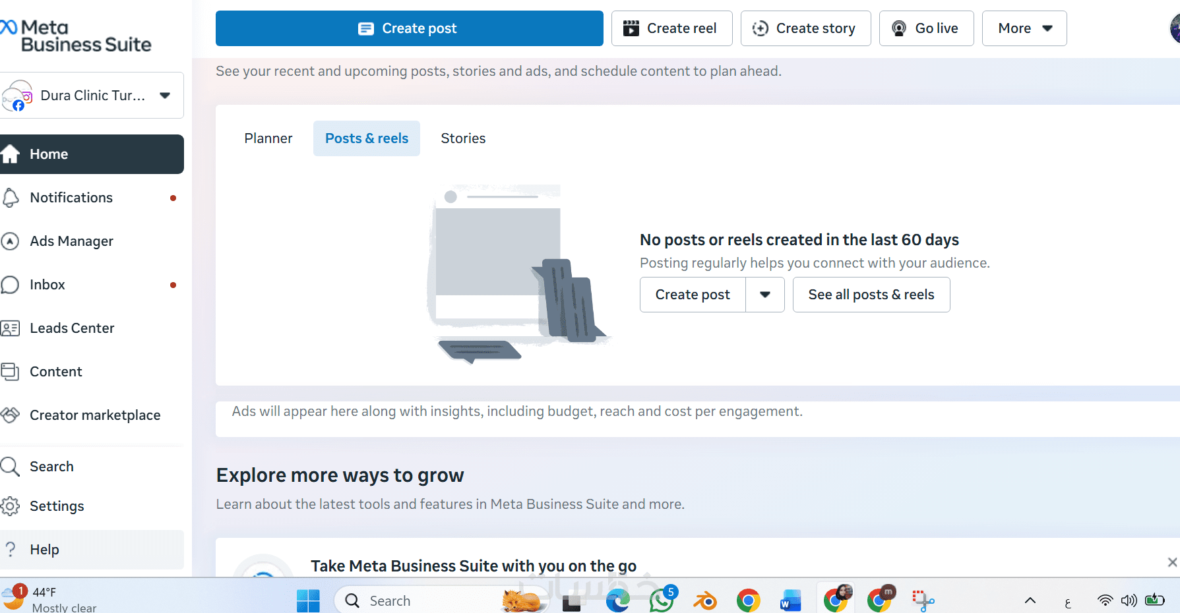Dismiss the Take Meta Business Suite banner
The width and height of the screenshot is (1180, 613).
click(1172, 562)
